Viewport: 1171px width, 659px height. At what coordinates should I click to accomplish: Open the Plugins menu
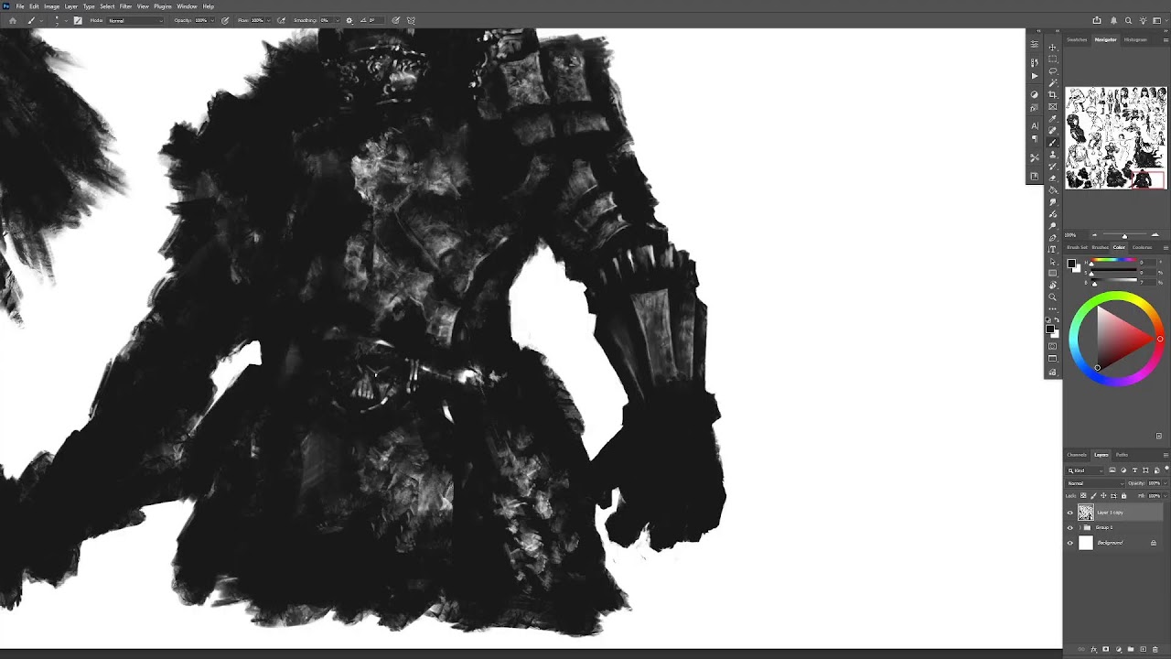click(163, 6)
